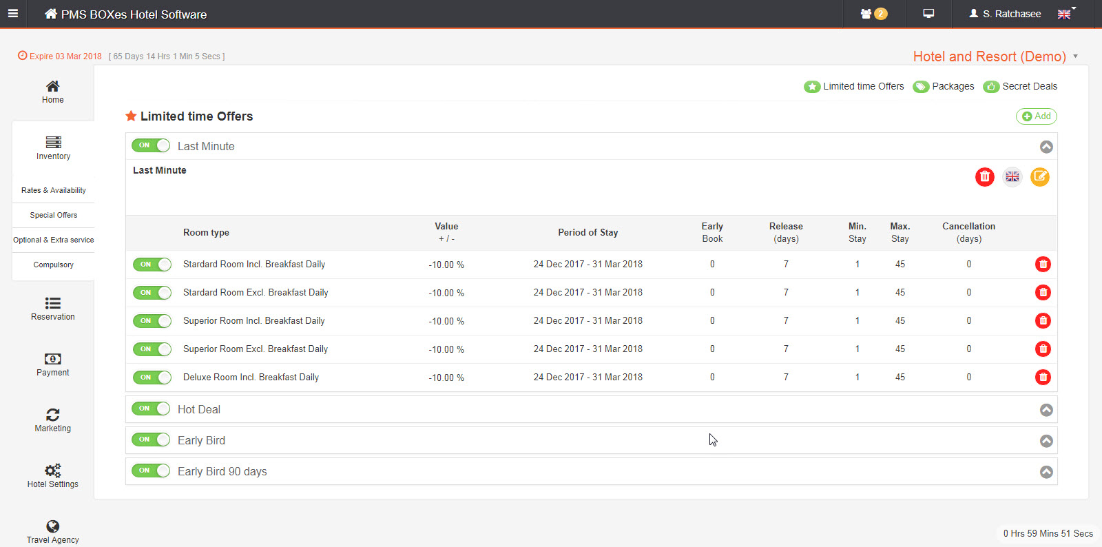Collapse the Last Minute section chevron
Image resolution: width=1102 pixels, height=547 pixels.
(x=1046, y=147)
